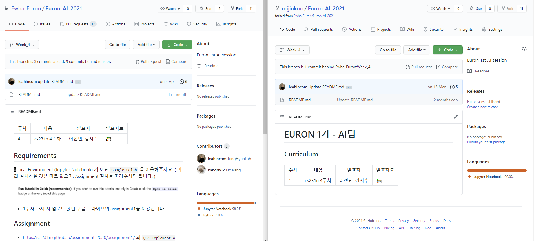
Task: Click Terms link in footer
Action: pos(389,221)
